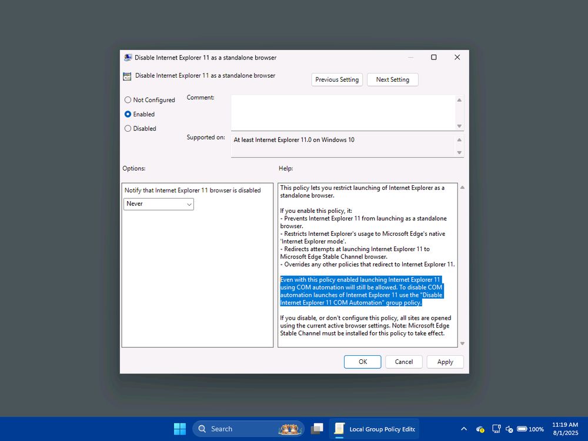
Task: Open the network tray icon
Action: pyautogui.click(x=496, y=429)
